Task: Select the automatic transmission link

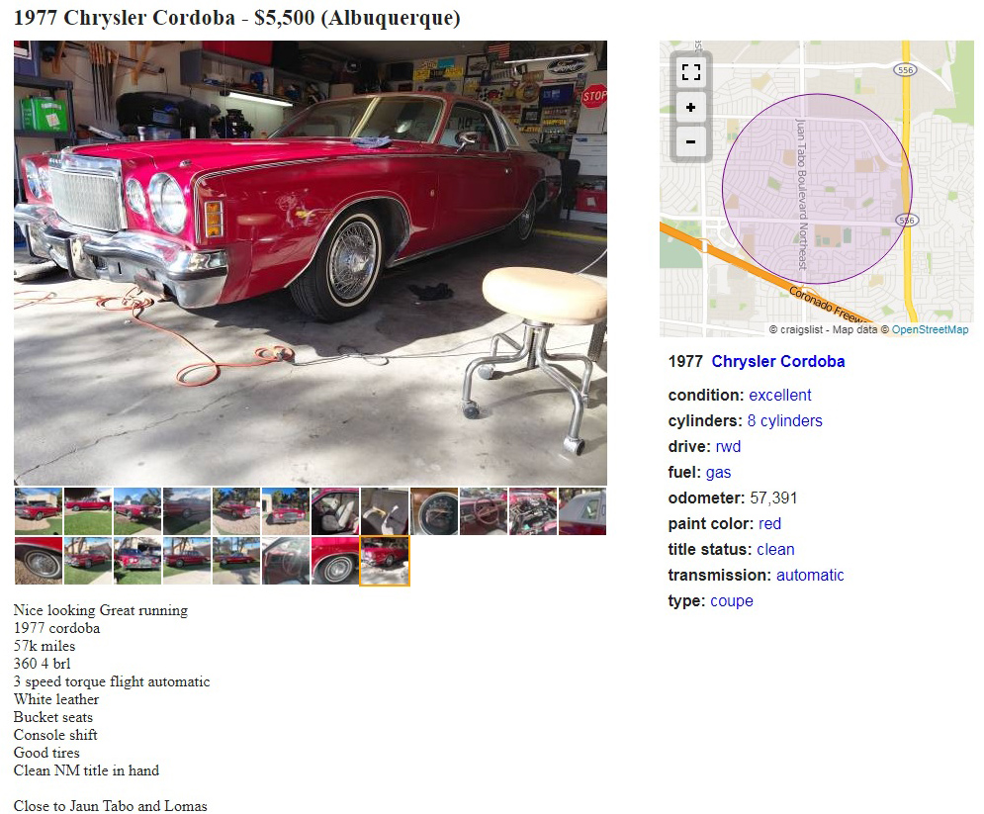Action: pyautogui.click(x=810, y=576)
